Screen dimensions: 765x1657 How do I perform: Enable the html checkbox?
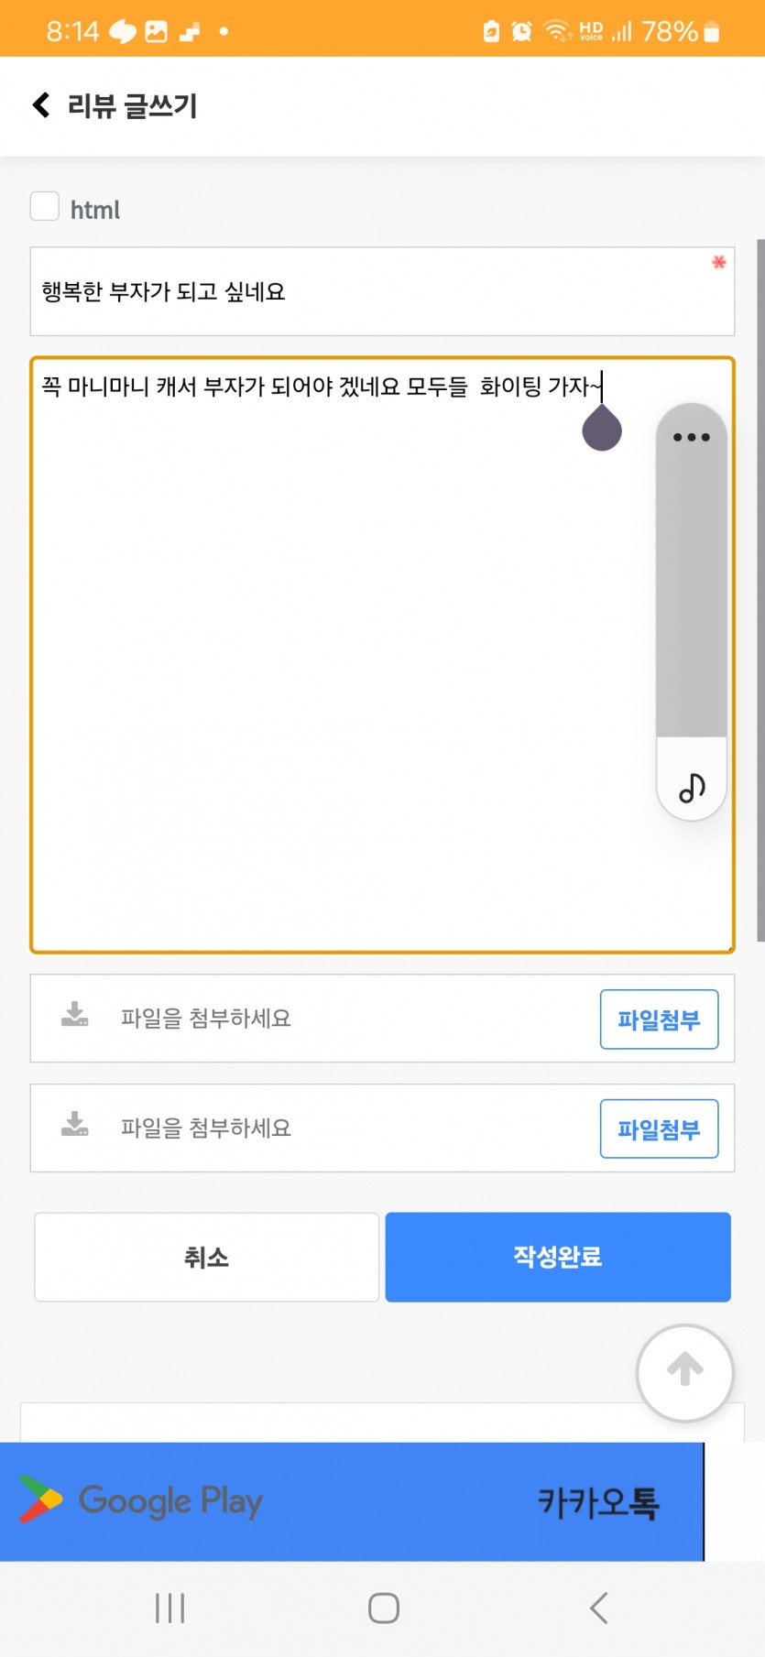click(x=45, y=207)
